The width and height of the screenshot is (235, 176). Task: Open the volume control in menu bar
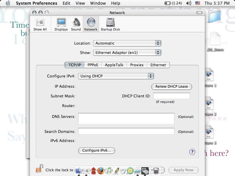pyautogui.click(x=189, y=3)
